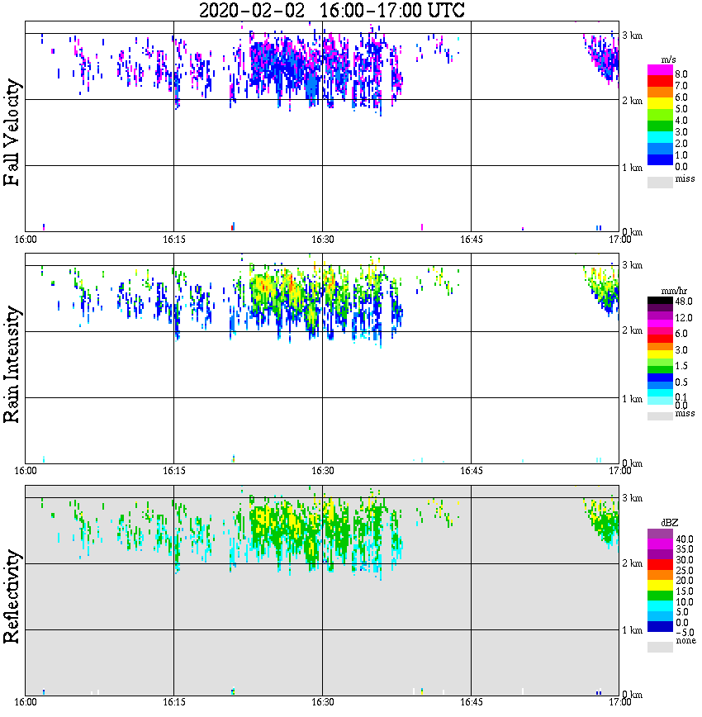
Task: Click the '-5.0' value in dBZ legend
Action: 685,633
